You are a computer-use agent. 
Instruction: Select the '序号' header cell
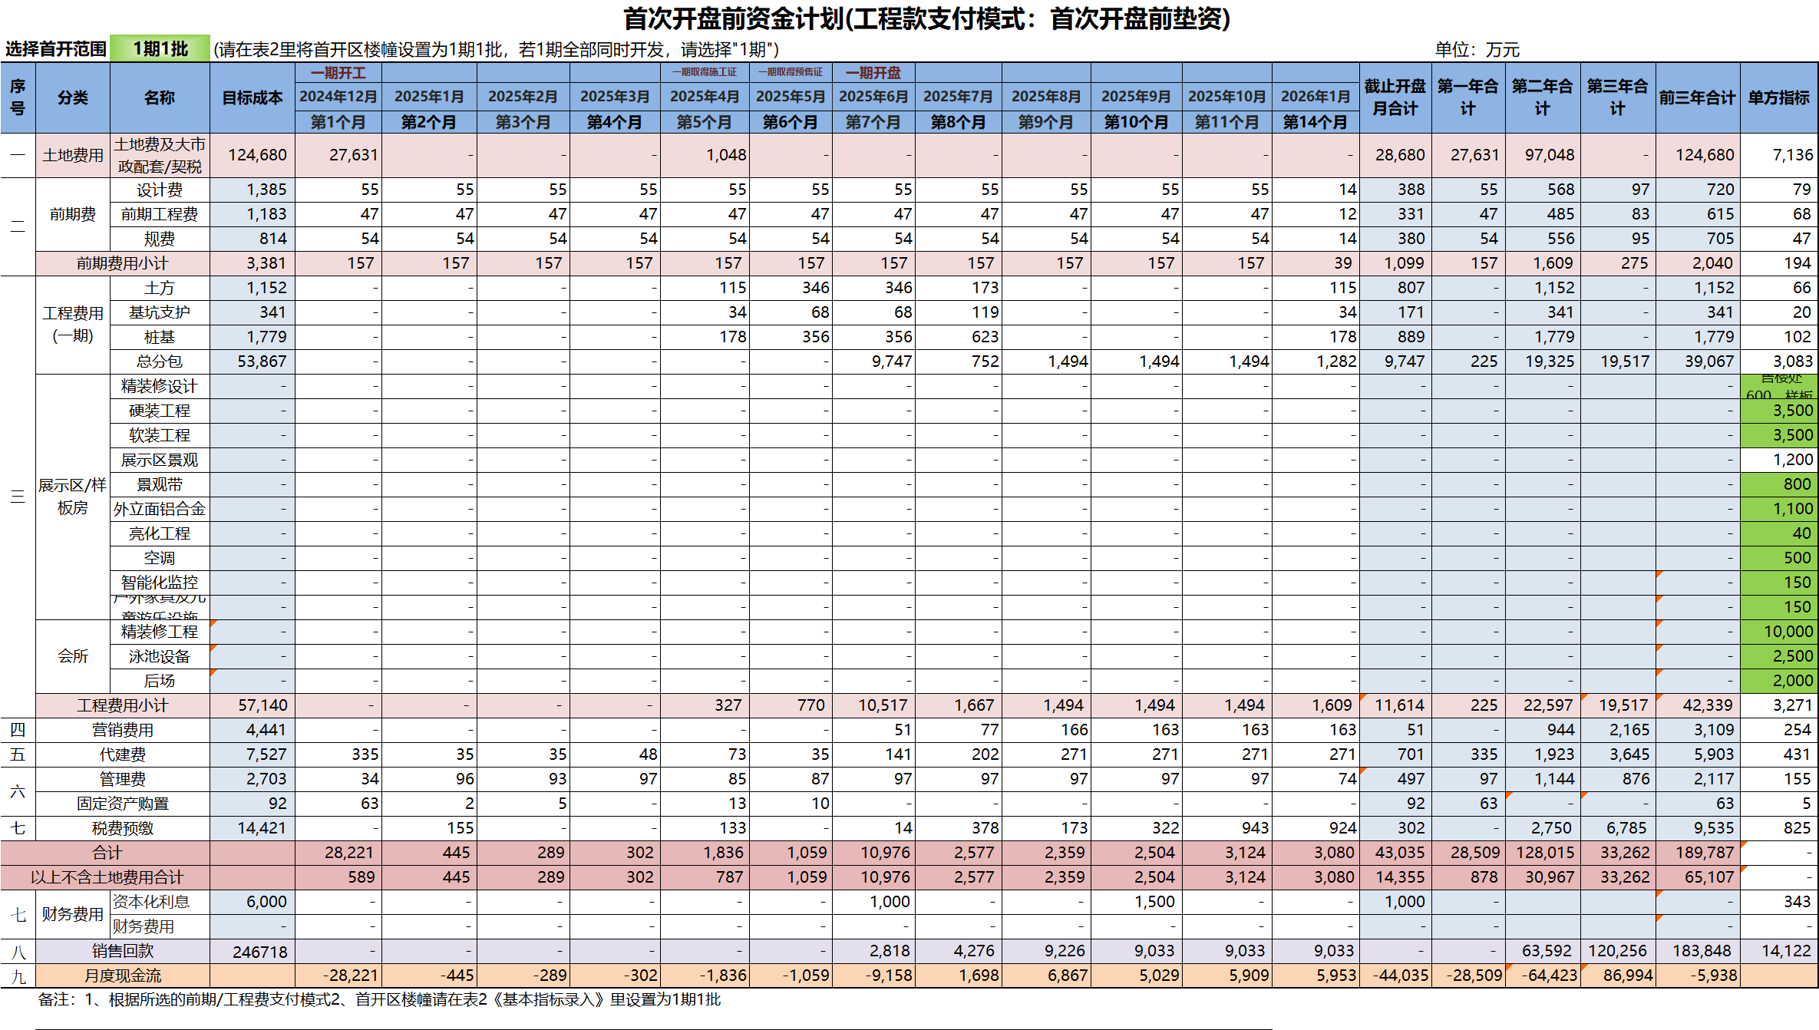click(18, 97)
